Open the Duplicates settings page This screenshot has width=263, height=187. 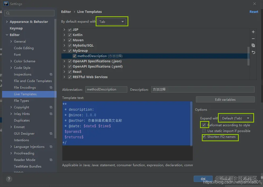[x=22, y=120]
